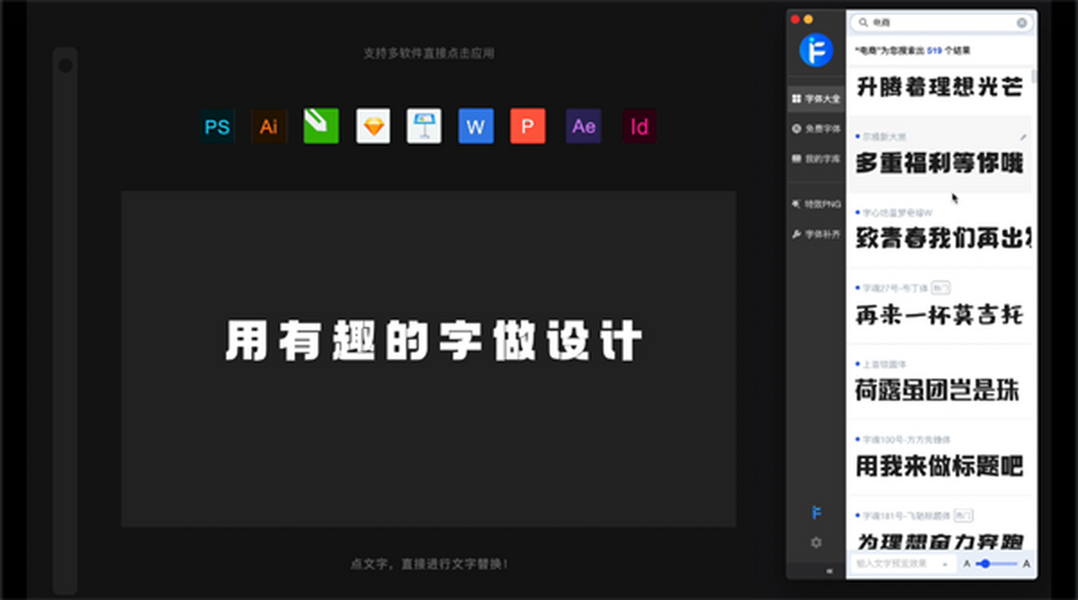Select the Illustrator Ai icon
The image size is (1078, 600).
click(269, 127)
